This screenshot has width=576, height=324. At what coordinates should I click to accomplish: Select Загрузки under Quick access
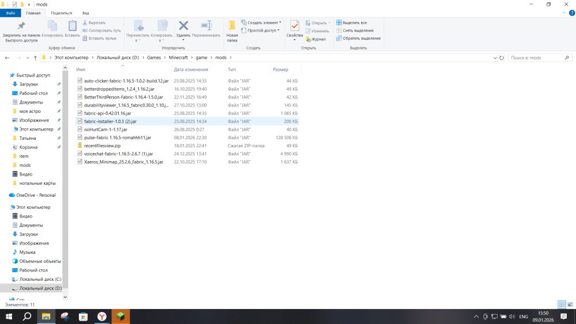[x=28, y=84]
